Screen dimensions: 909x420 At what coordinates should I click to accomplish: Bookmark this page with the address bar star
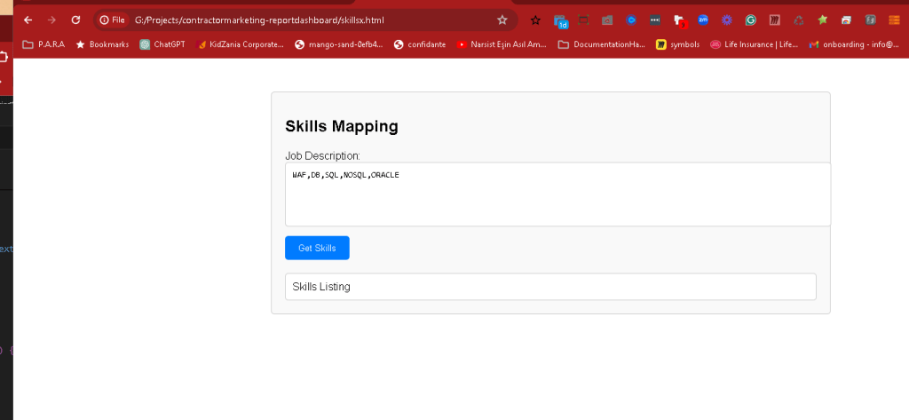(502, 20)
